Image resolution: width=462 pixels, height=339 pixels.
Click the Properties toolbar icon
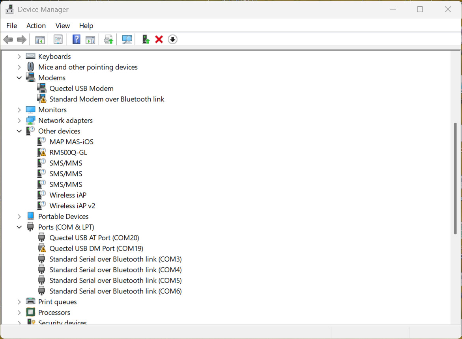coord(58,40)
